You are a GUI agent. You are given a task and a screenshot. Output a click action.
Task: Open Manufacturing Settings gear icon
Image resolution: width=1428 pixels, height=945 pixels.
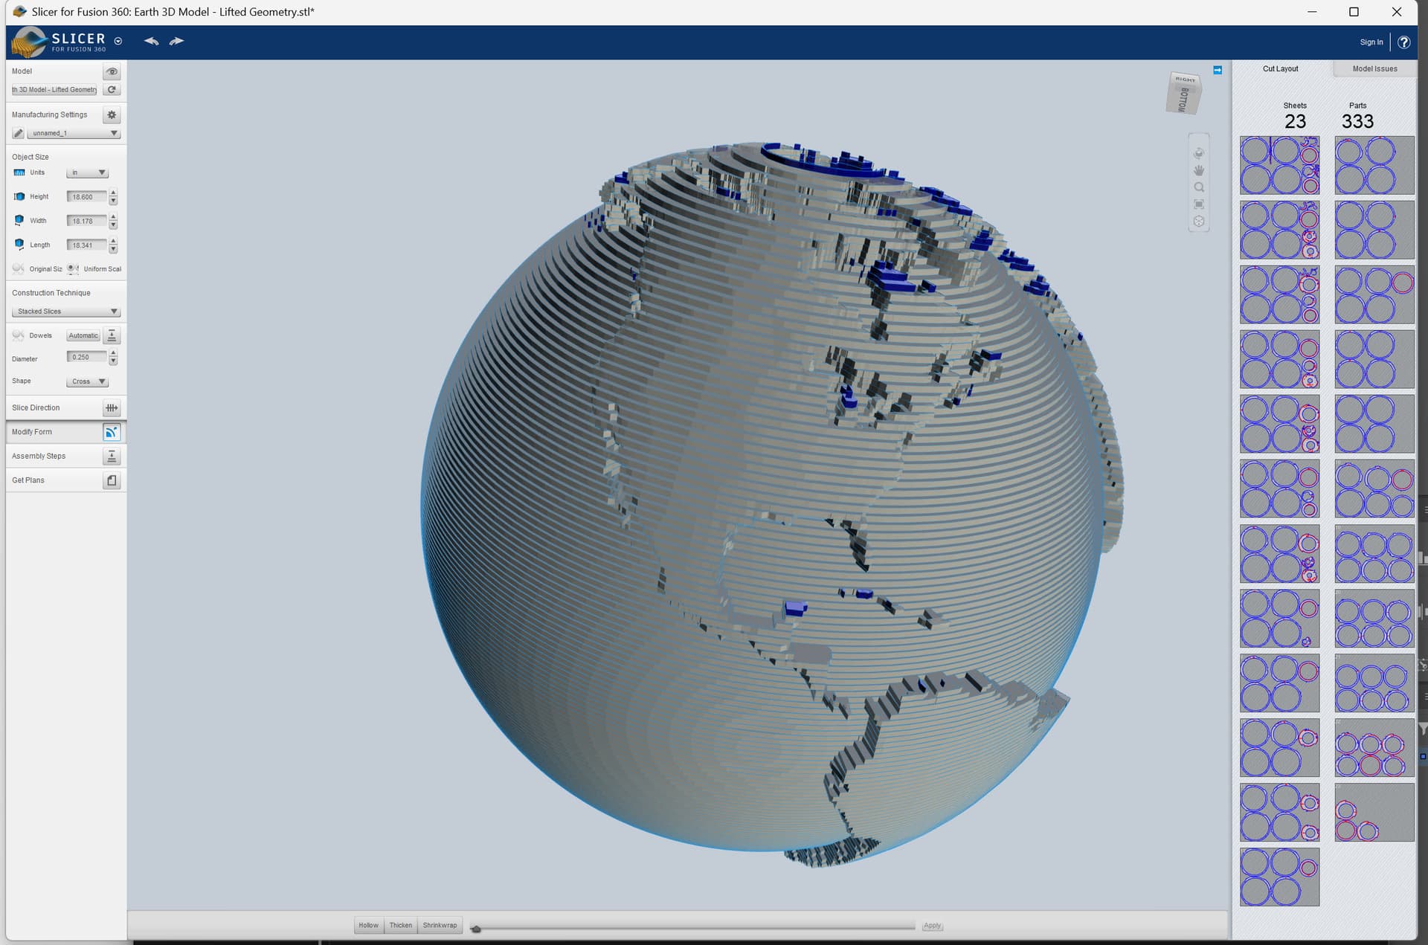pos(112,115)
